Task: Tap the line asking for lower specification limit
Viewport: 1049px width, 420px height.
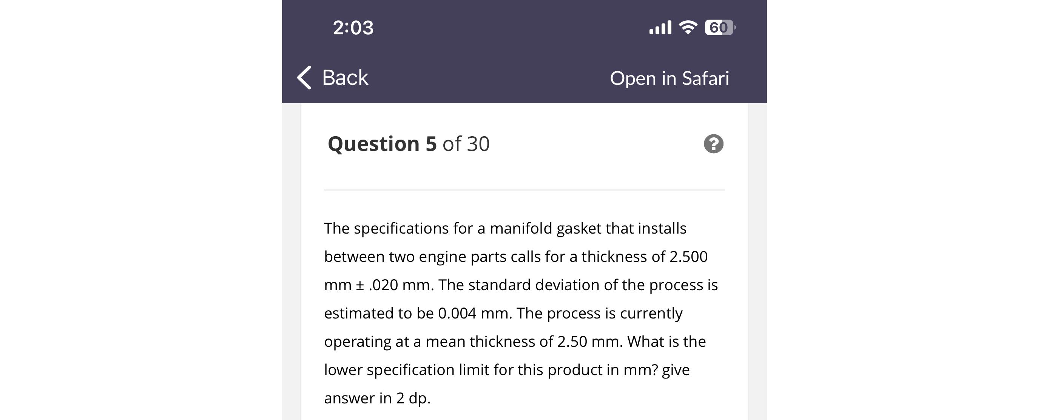Action: [x=507, y=369]
